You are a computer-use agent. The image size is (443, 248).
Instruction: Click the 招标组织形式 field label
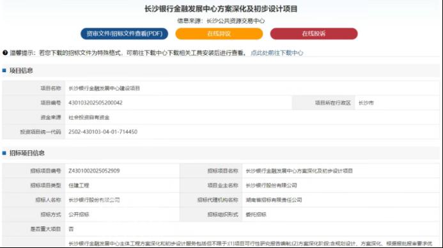click(x=223, y=214)
